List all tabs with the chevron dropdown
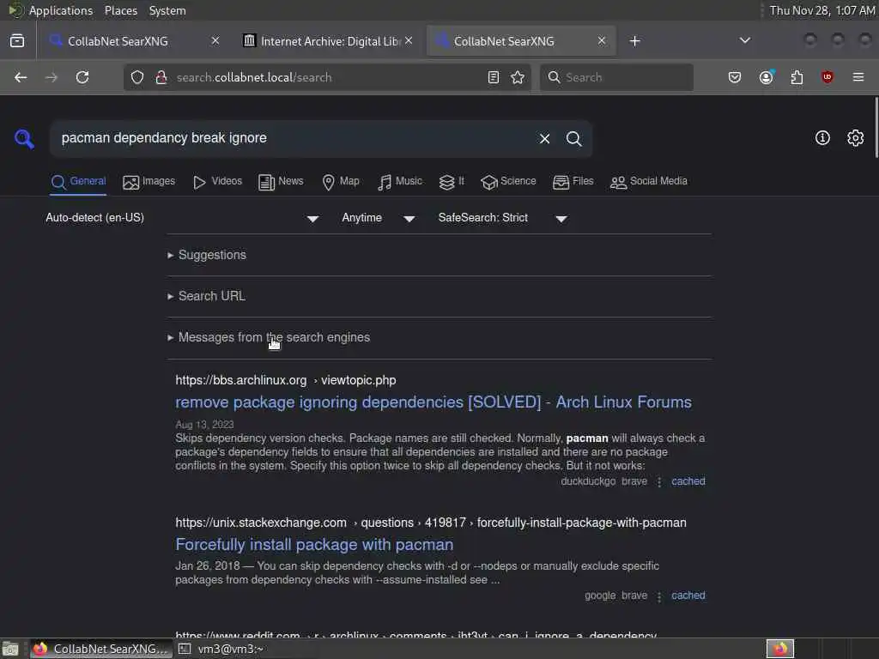The width and height of the screenshot is (879, 659). [745, 40]
